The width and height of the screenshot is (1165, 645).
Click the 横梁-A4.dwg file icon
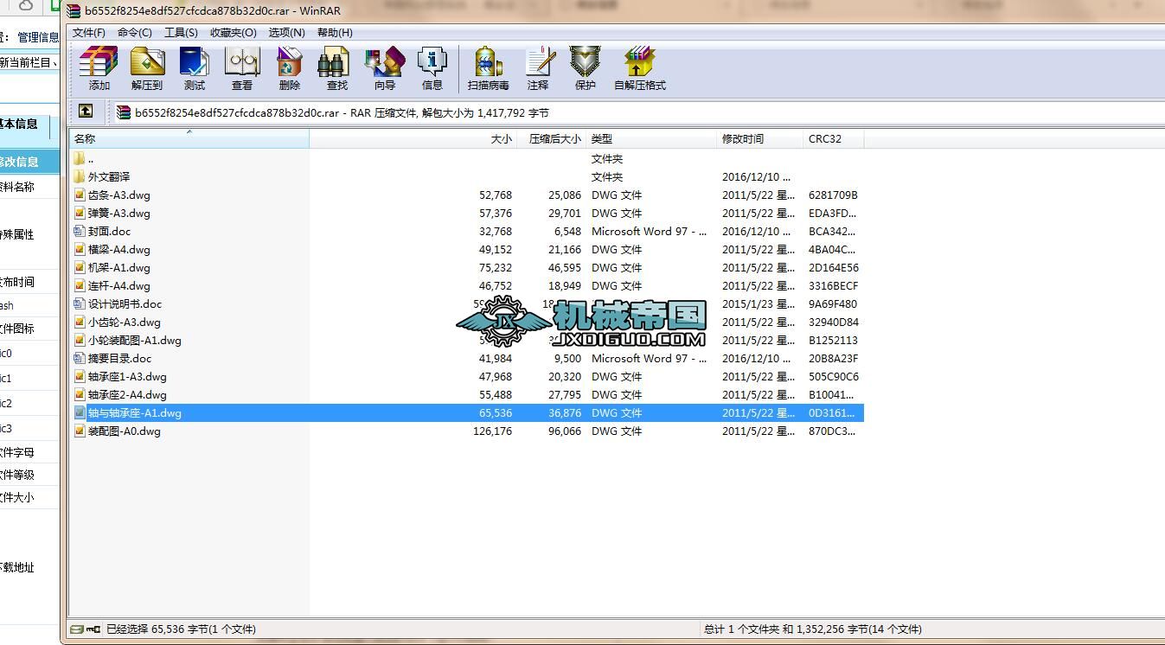pos(80,249)
